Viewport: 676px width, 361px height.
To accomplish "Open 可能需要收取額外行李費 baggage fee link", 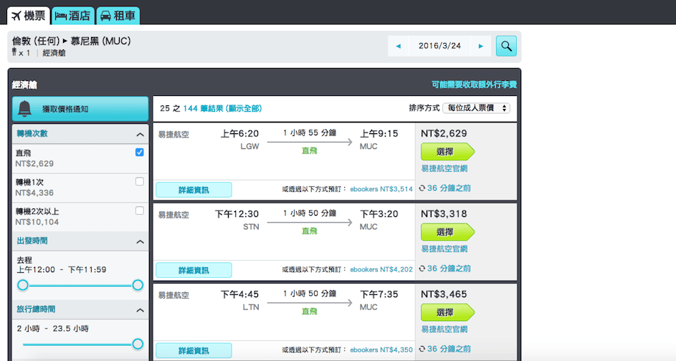I will pos(474,85).
